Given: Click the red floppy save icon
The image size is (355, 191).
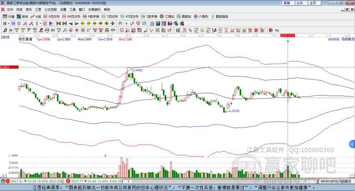Looking at the screenshot, I should (x=170, y=24).
